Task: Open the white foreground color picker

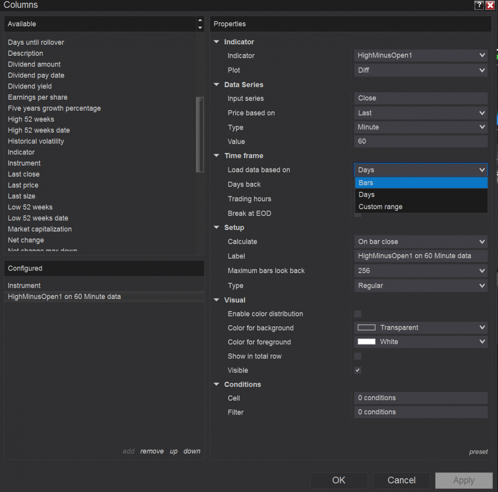Action: click(x=420, y=342)
